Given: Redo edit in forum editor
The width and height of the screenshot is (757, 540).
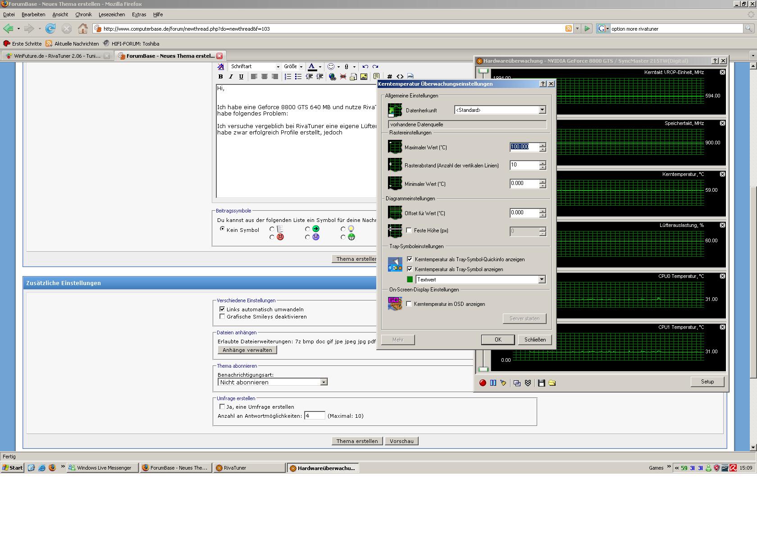Looking at the screenshot, I should point(375,66).
